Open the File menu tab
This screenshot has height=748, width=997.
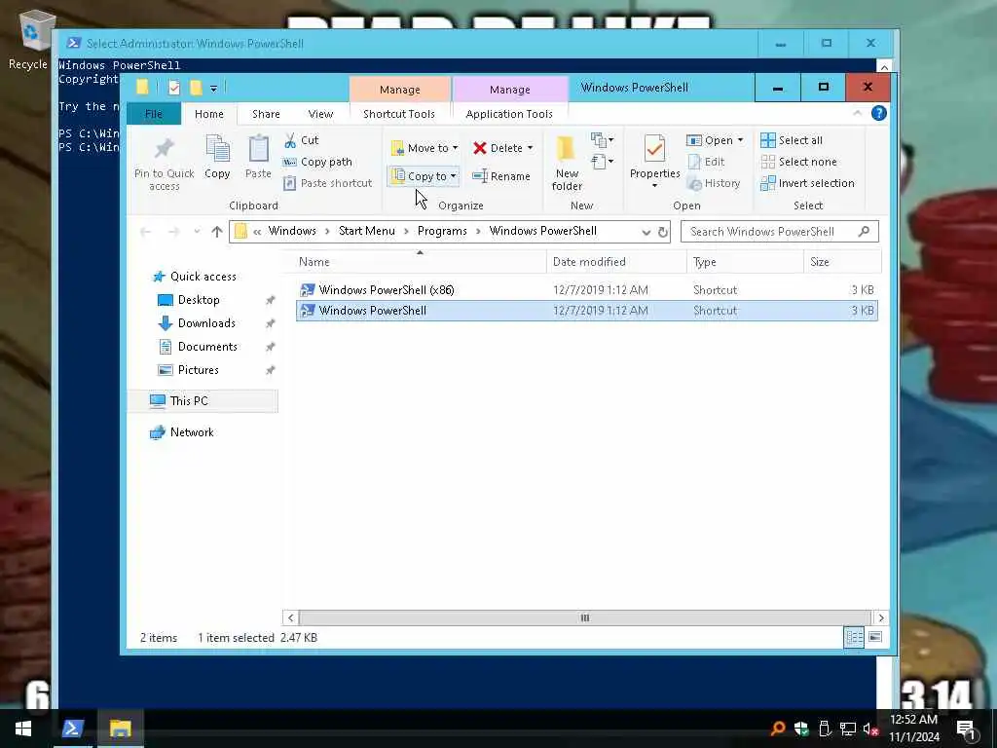coord(153,114)
